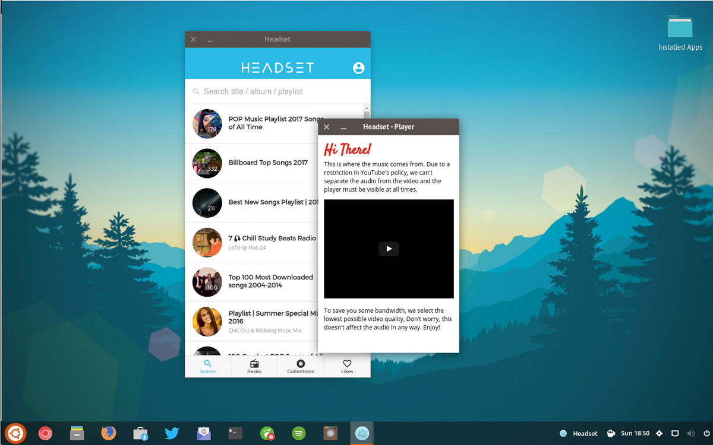Launch Spotify from the taskbar
The image size is (713, 445).
tap(299, 433)
